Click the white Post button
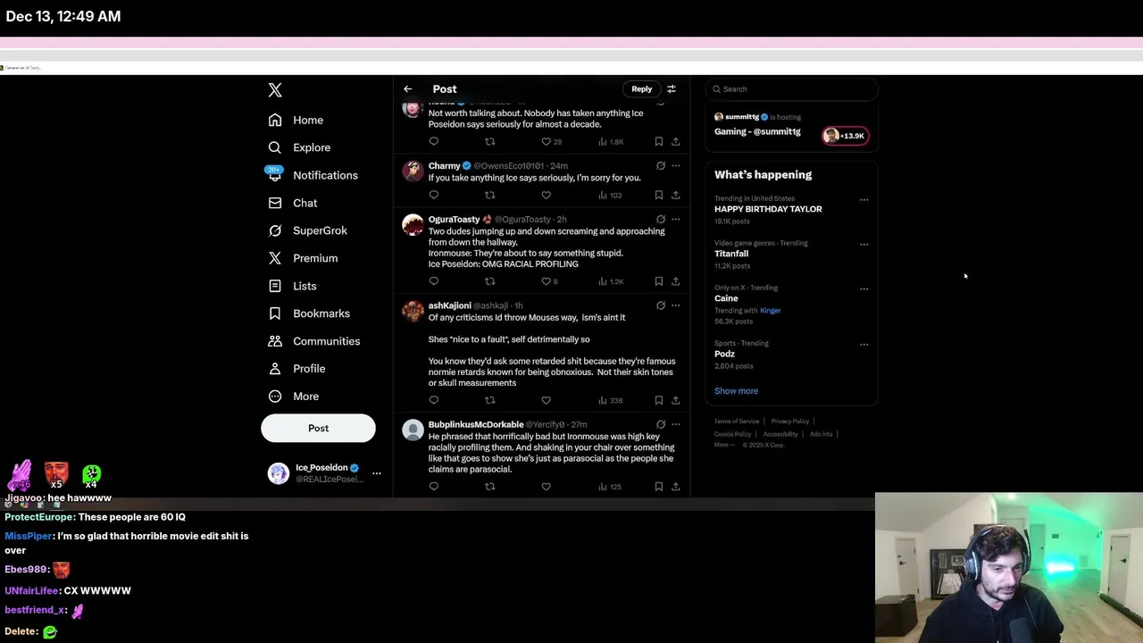This screenshot has width=1143, height=643. pyautogui.click(x=318, y=429)
